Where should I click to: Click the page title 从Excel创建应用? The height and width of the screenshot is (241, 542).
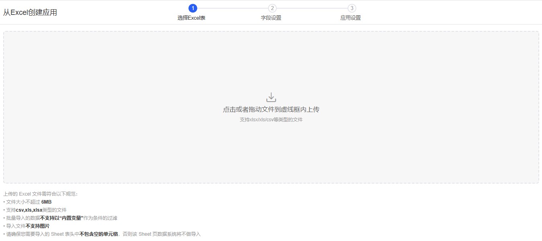(30, 12)
